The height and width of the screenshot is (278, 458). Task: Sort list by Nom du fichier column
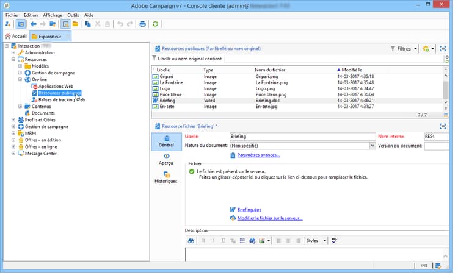click(x=270, y=70)
